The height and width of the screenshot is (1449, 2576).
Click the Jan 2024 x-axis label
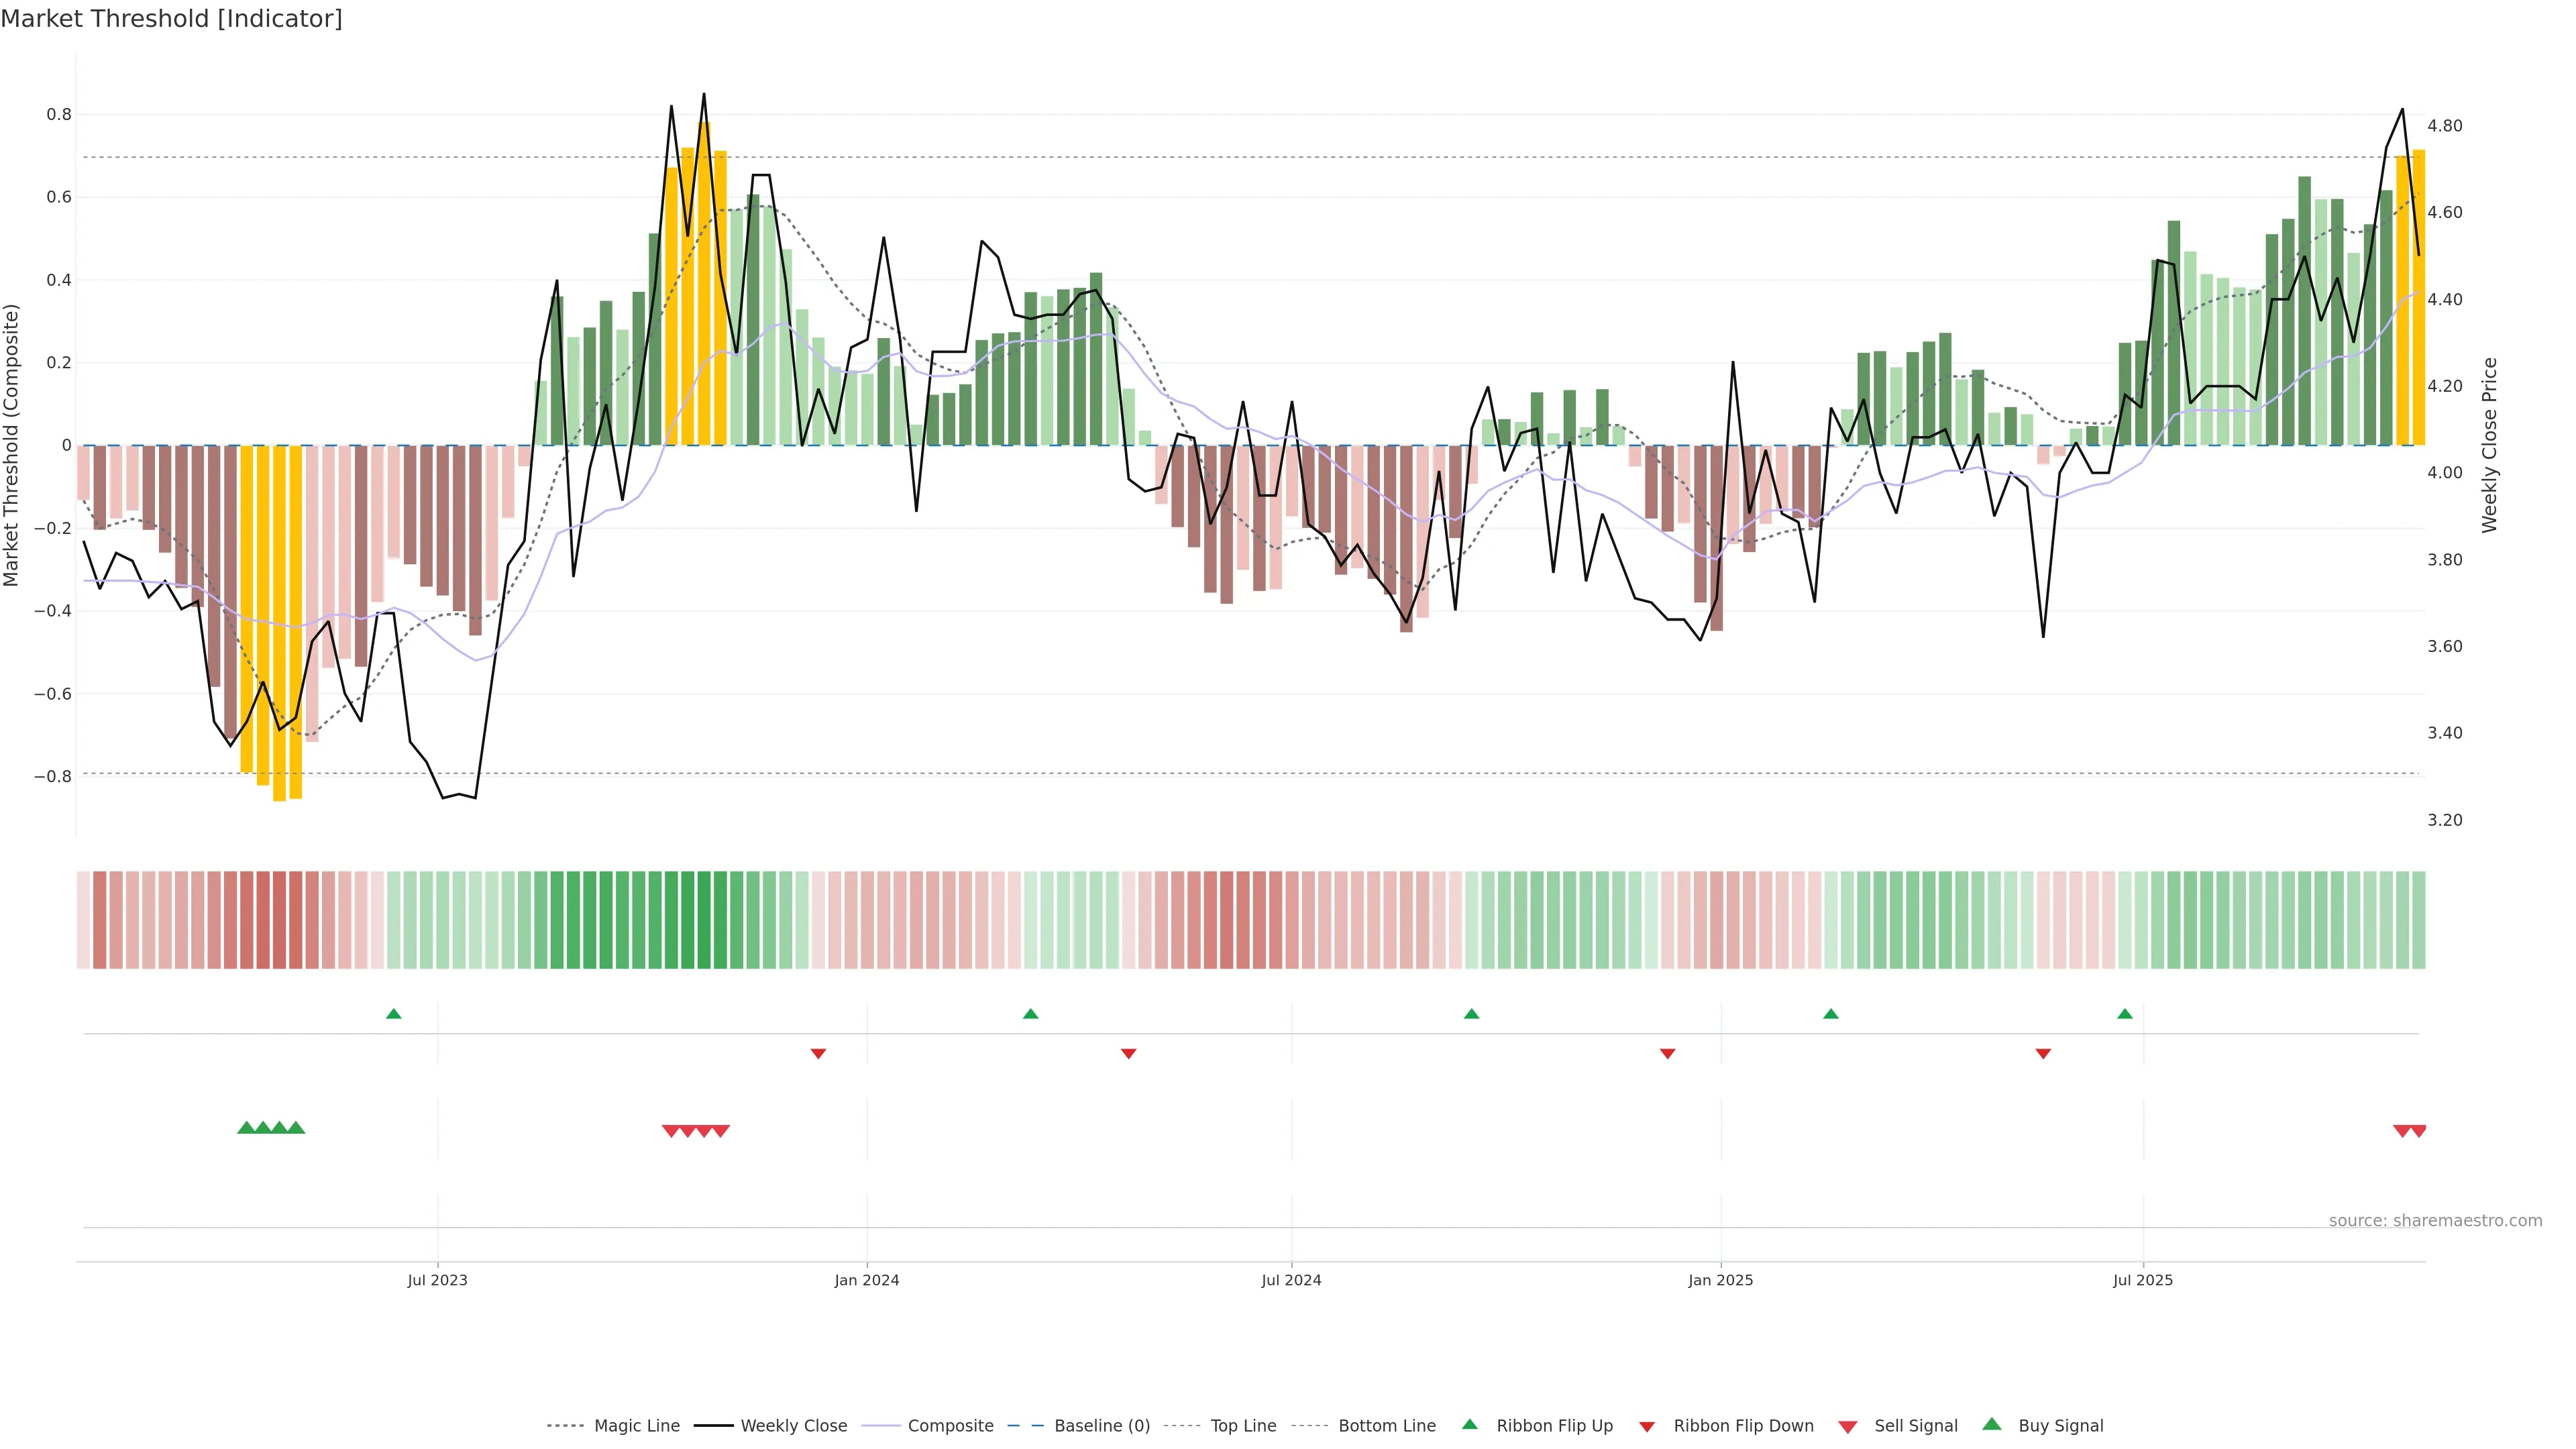867,1280
